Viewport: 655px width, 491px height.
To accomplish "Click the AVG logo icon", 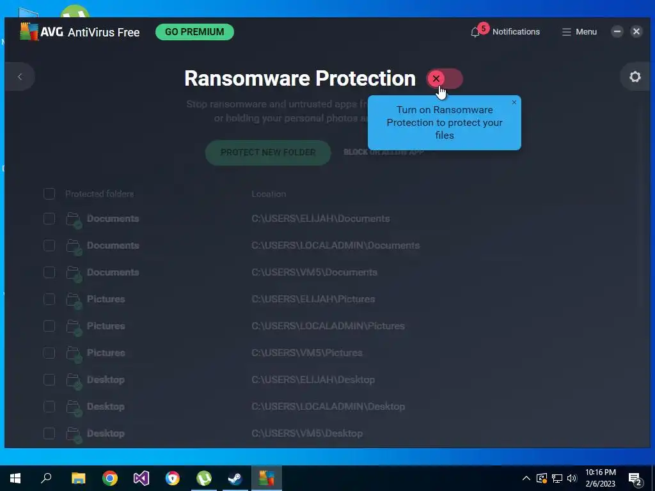I will (29, 32).
